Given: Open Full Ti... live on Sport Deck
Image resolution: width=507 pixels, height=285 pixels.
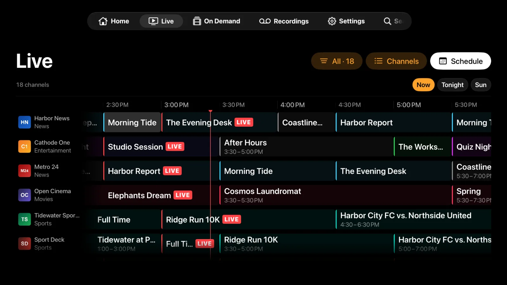Looking at the screenshot, I should pos(190,244).
